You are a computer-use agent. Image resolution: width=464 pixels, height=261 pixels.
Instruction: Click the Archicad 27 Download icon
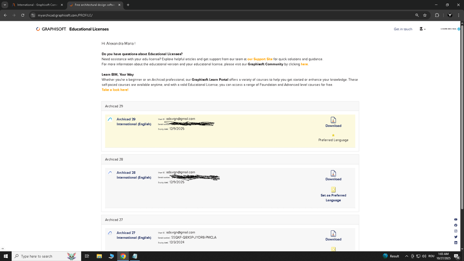[x=333, y=234]
